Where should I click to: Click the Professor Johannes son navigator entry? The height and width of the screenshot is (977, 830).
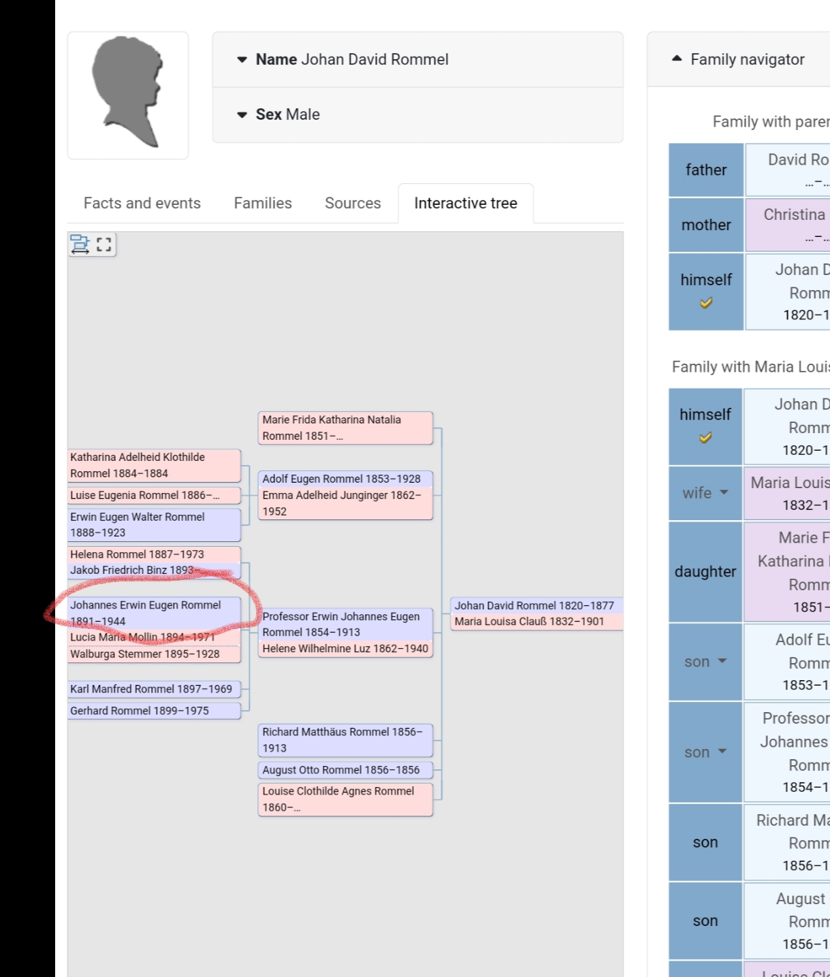787,752
